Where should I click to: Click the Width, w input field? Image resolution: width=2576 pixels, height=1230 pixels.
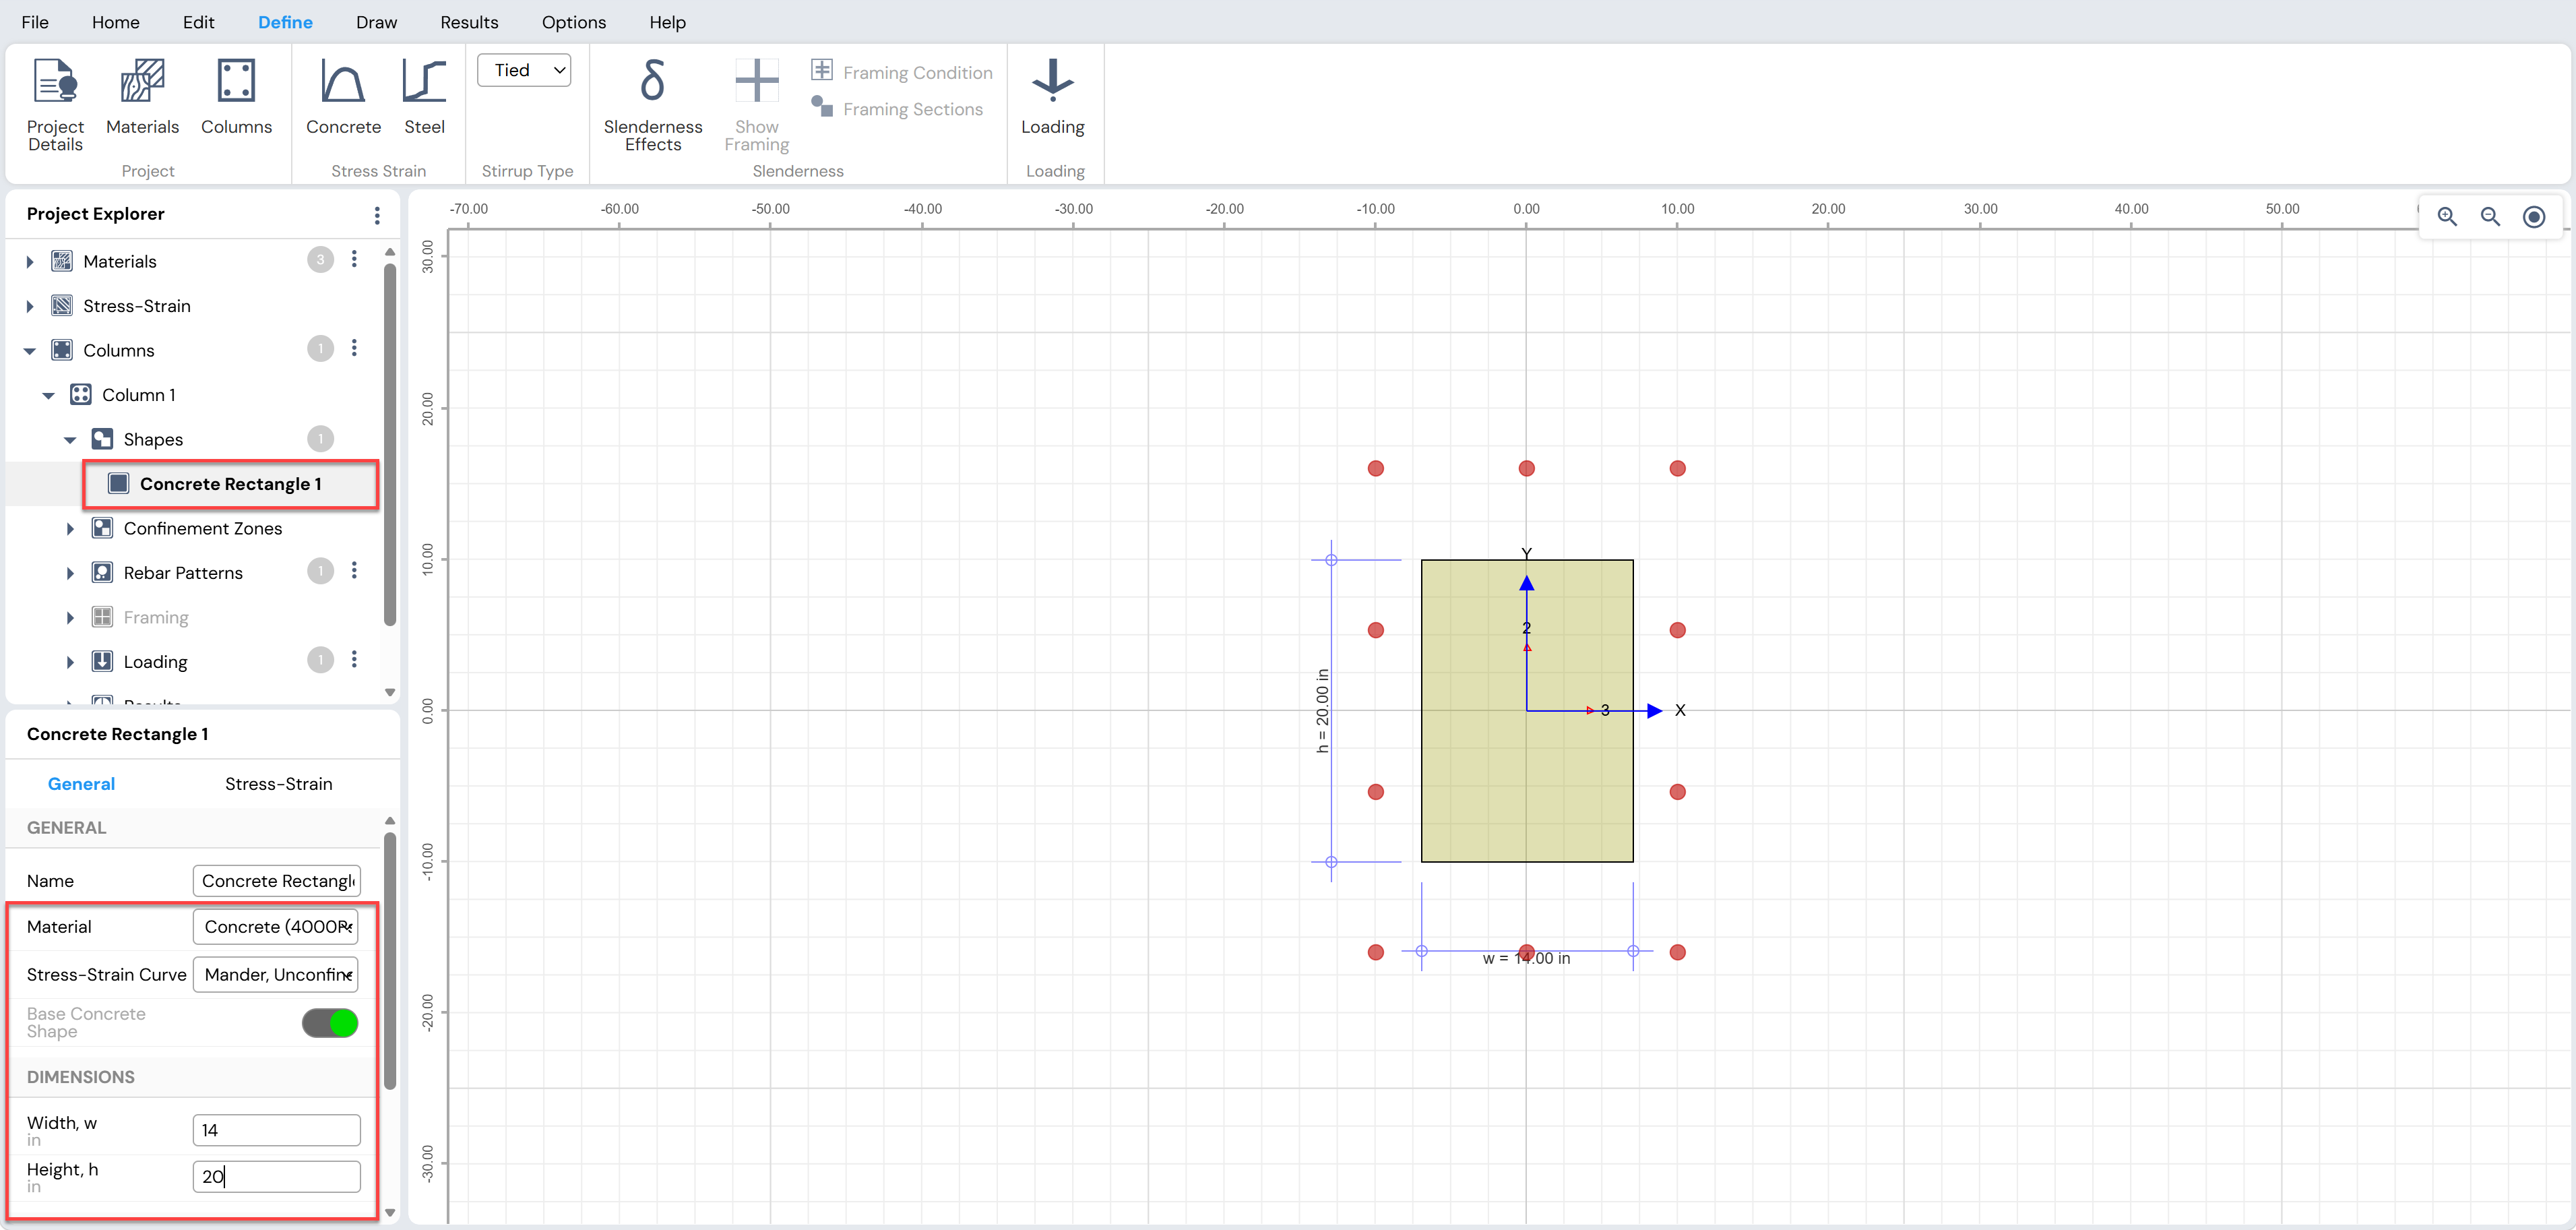coord(276,1130)
